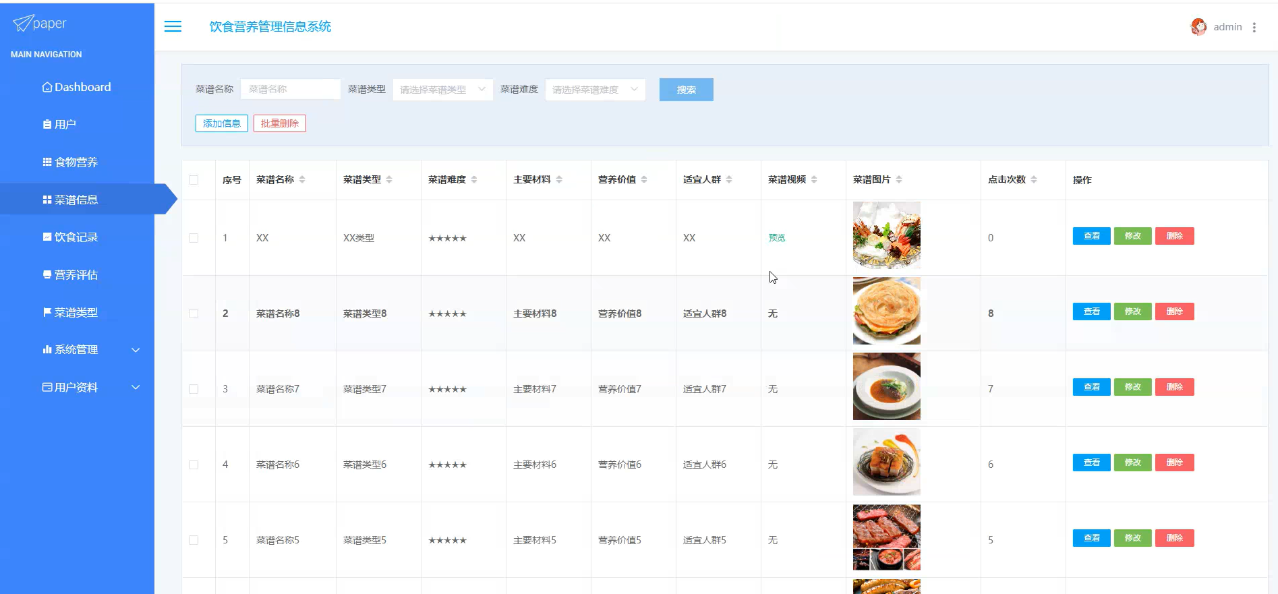Viewport: 1278px width, 594px height.
Task: Open the 菜谱类型 dropdown filter
Action: click(x=442, y=89)
